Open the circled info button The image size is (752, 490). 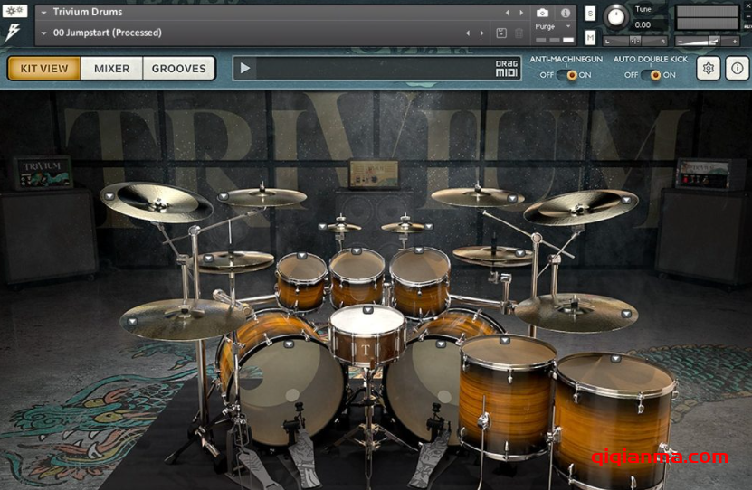click(738, 69)
